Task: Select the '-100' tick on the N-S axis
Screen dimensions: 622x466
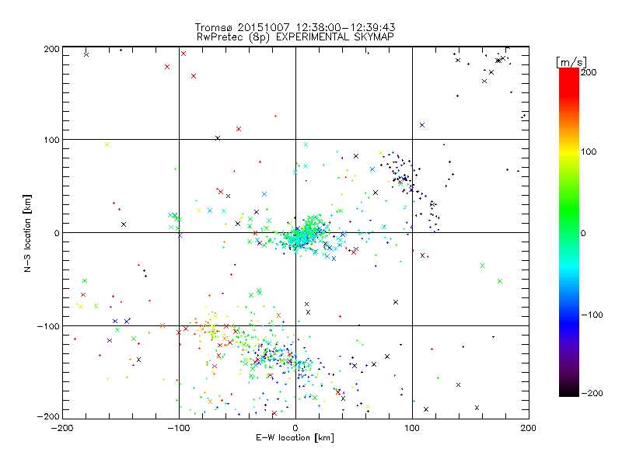Action: point(48,326)
